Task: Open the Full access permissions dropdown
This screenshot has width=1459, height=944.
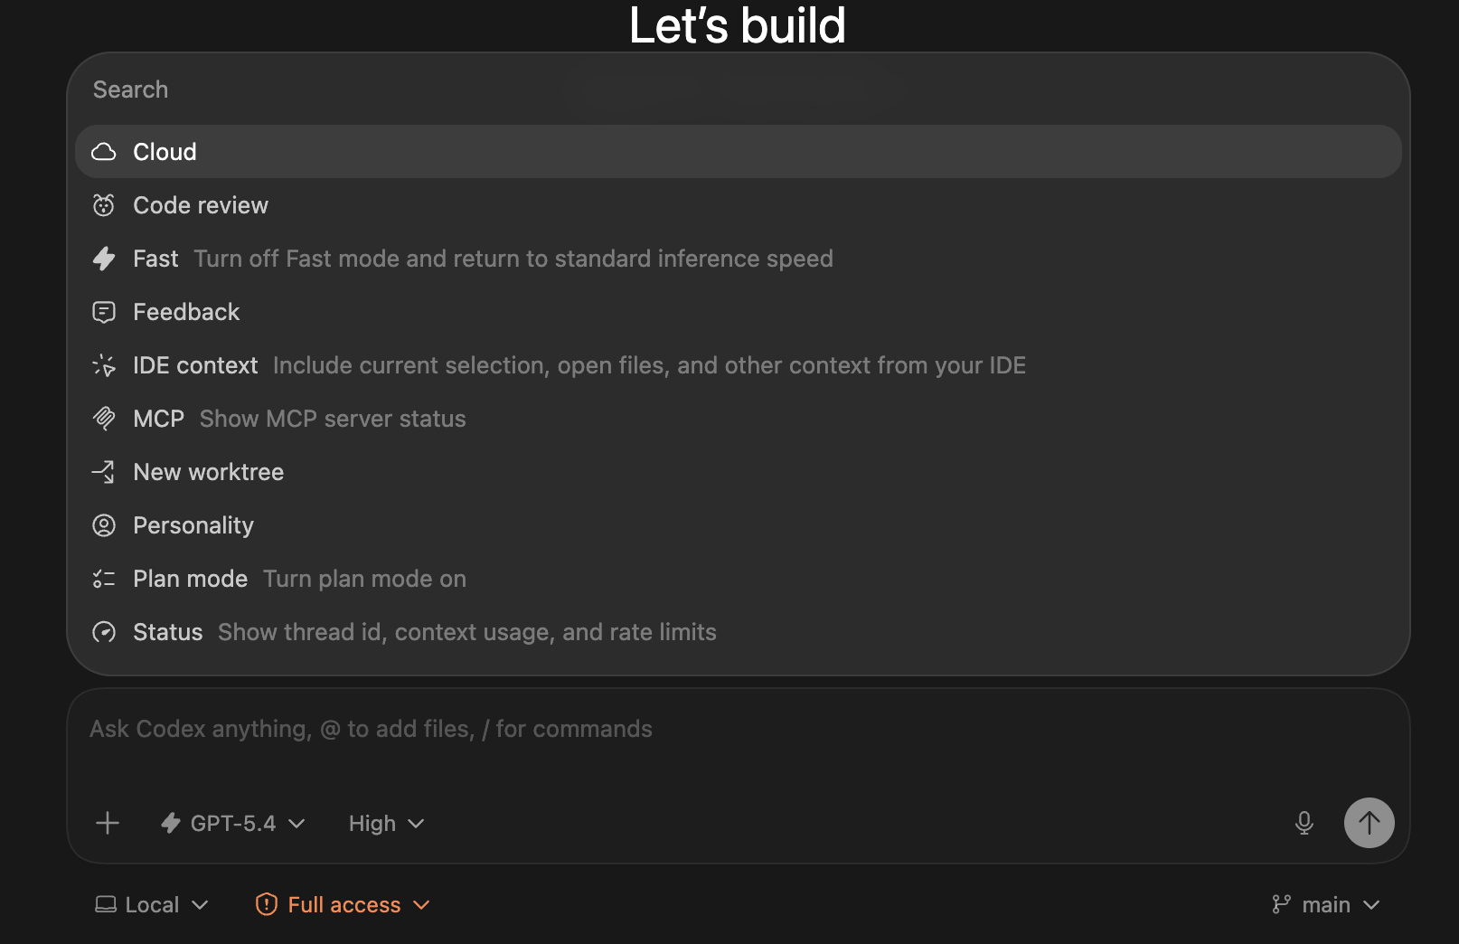Action: [343, 904]
